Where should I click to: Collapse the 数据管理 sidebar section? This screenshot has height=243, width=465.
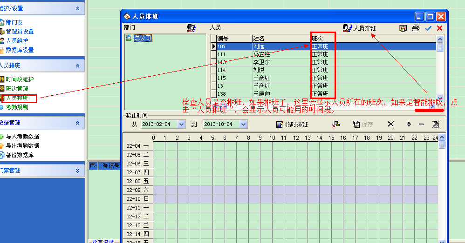(78, 123)
